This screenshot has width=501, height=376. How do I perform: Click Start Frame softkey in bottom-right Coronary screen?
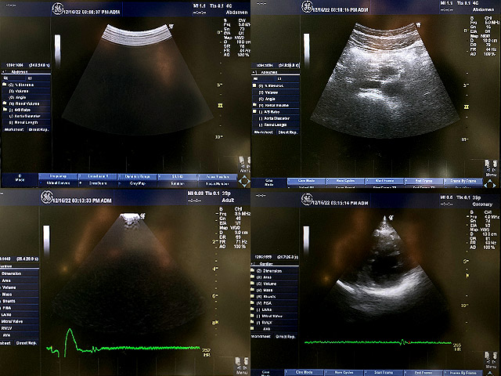pyautogui.click(x=384, y=373)
